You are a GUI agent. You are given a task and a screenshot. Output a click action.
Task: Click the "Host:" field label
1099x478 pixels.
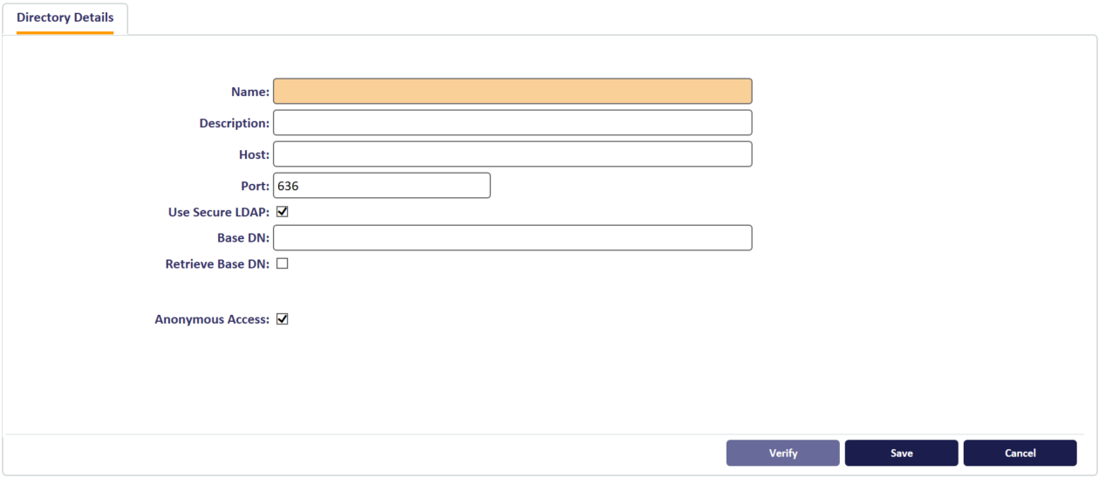click(252, 154)
